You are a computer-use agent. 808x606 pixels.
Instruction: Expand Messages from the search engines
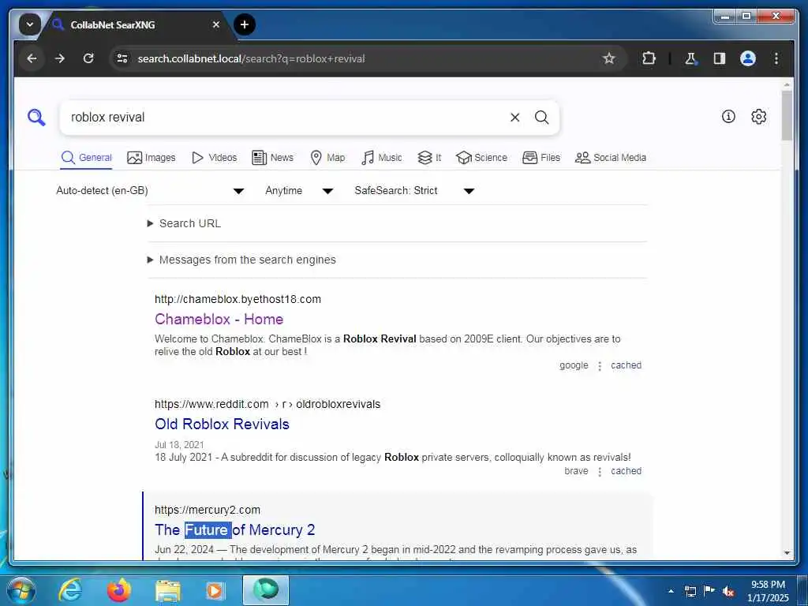point(241,260)
